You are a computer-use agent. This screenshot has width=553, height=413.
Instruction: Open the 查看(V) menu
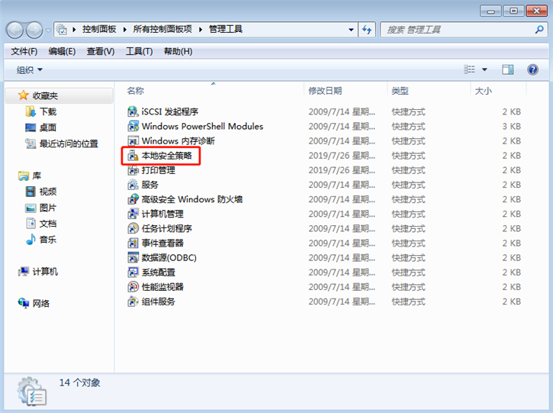(100, 51)
